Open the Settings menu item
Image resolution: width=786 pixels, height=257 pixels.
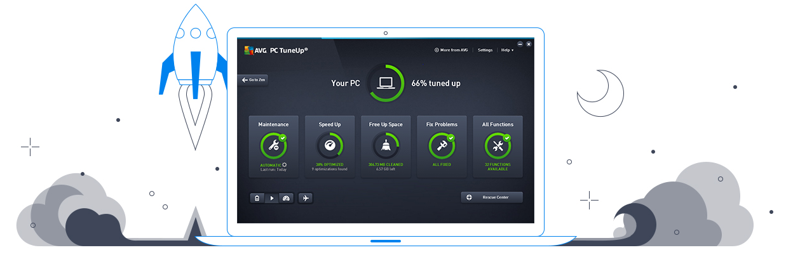[485, 50]
